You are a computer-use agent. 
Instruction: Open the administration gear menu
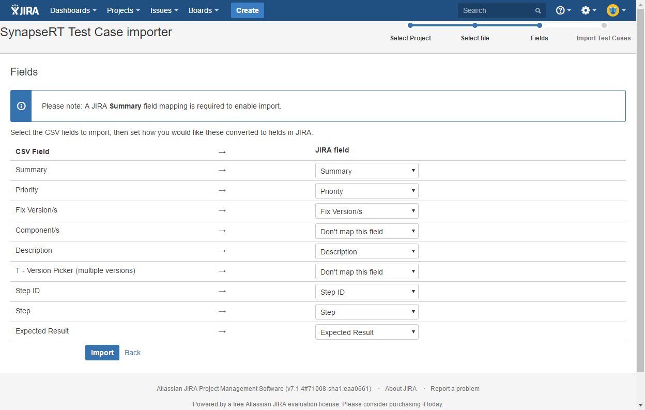click(588, 10)
